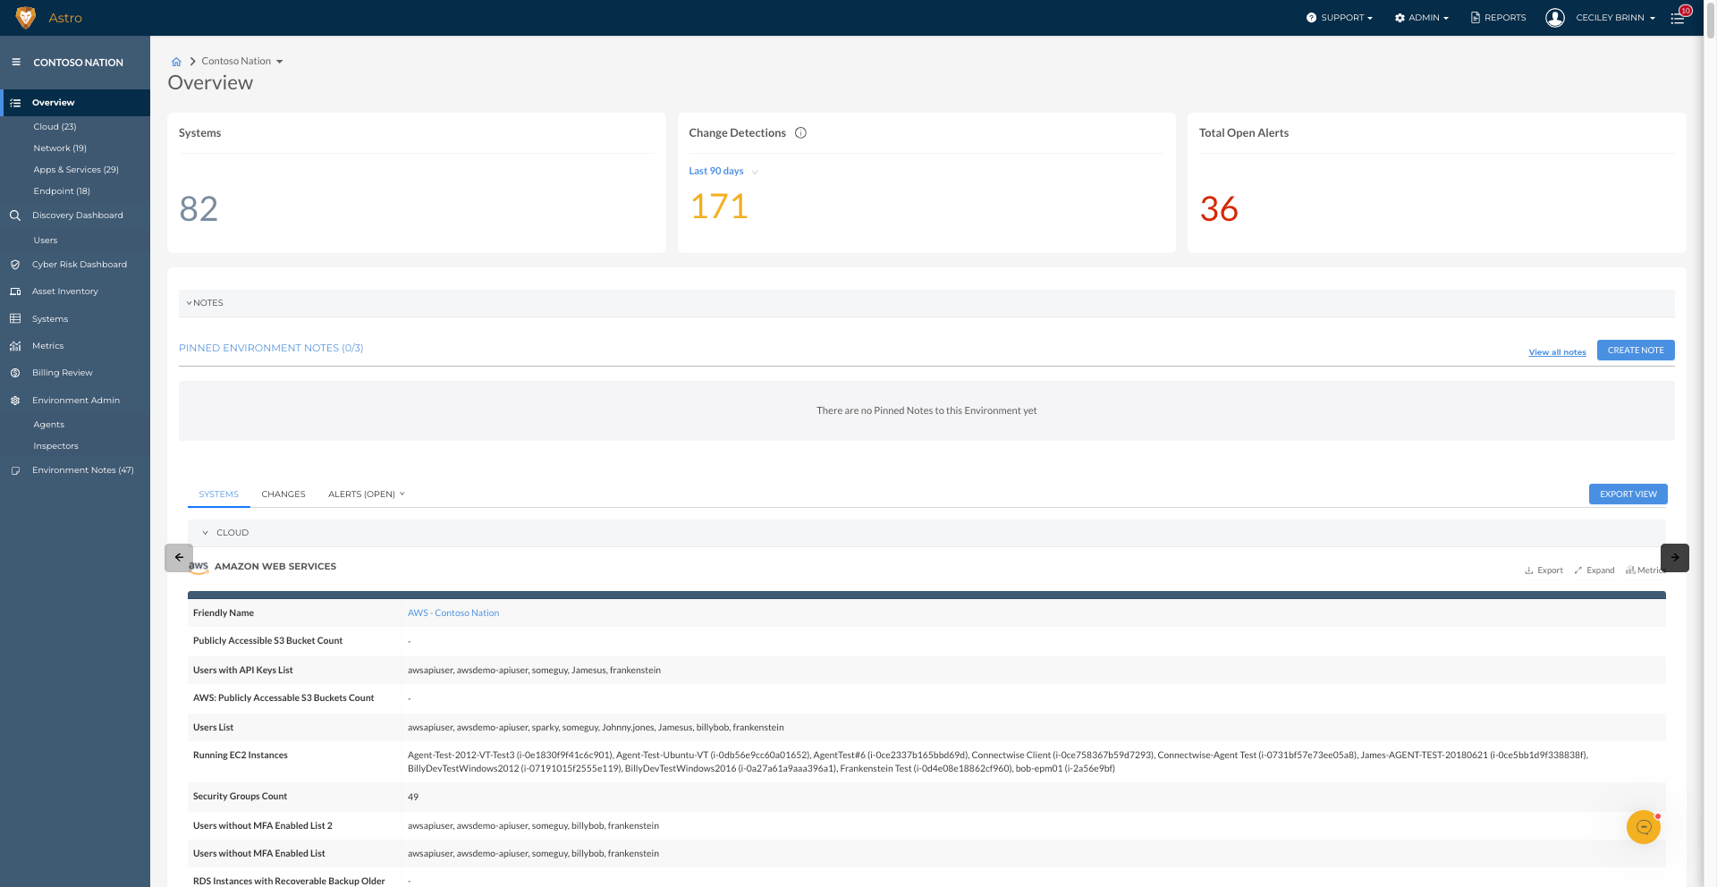Open Network (19) in the sidebar

pyautogui.click(x=60, y=148)
